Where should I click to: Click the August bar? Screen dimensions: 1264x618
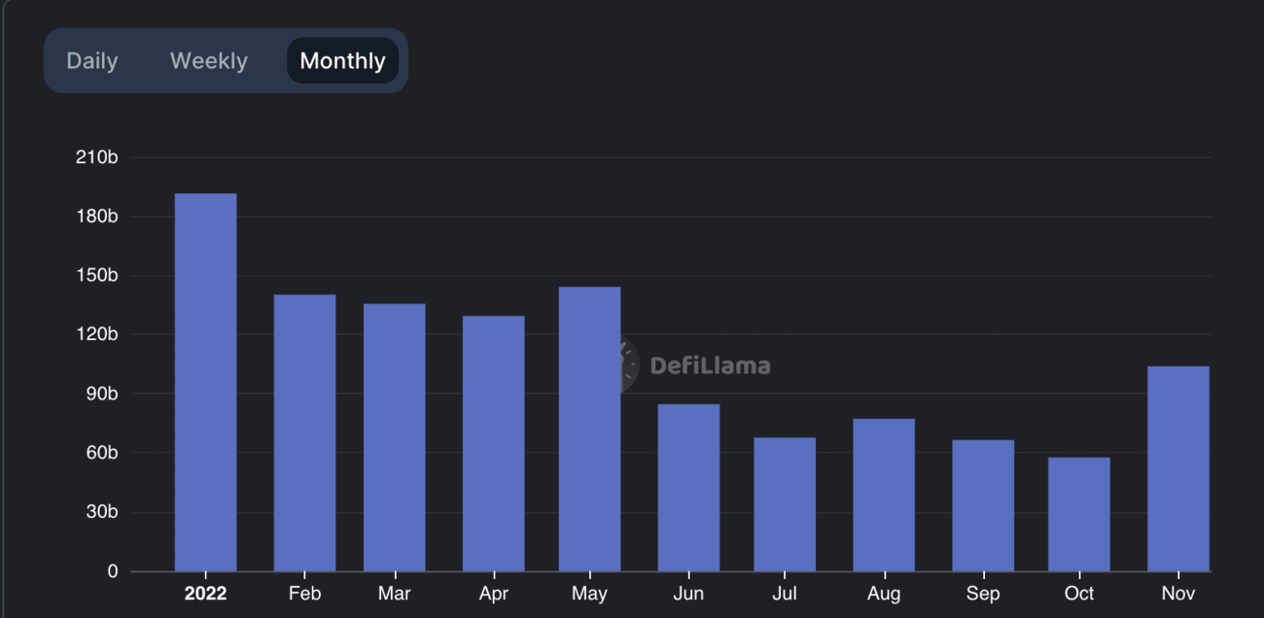point(884,495)
